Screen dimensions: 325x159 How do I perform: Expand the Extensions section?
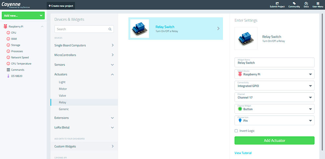click(x=84, y=118)
